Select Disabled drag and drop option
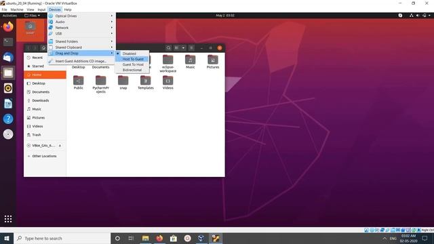434x244 pixels. pyautogui.click(x=132, y=54)
